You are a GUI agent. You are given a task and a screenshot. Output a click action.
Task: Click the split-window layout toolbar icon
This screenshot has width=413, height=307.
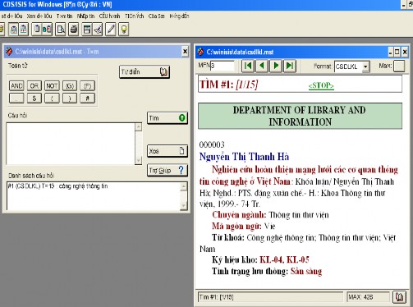(x=87, y=30)
